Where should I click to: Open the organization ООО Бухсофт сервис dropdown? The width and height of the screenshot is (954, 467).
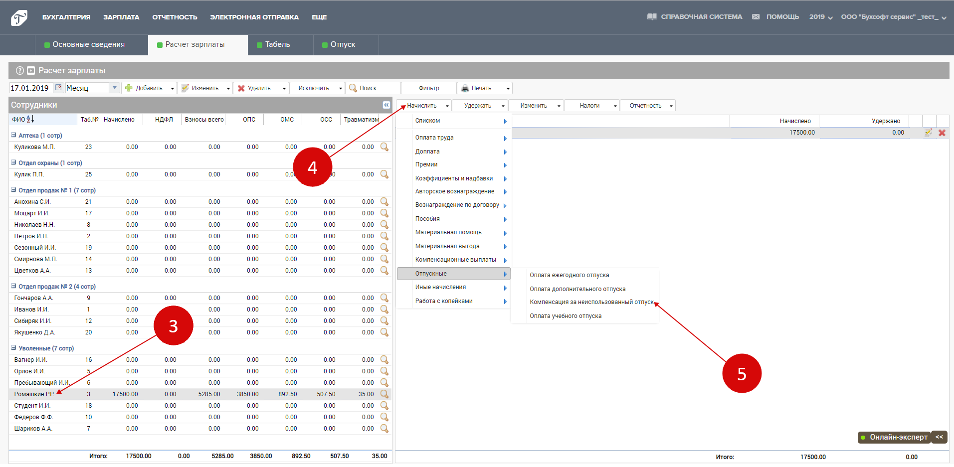[894, 17]
